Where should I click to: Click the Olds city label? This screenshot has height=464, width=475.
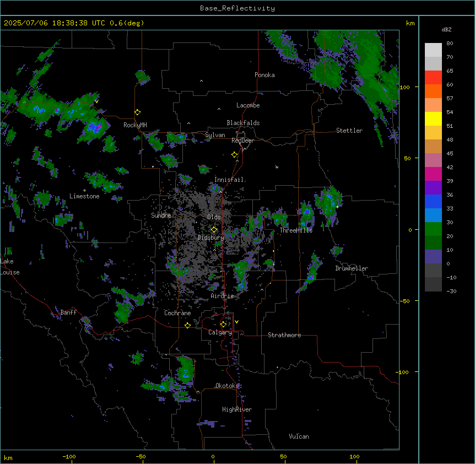pos(214,217)
